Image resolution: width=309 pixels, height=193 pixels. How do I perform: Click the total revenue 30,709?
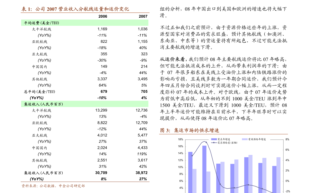coord(101,173)
